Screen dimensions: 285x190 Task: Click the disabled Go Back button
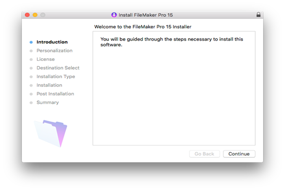point(204,154)
